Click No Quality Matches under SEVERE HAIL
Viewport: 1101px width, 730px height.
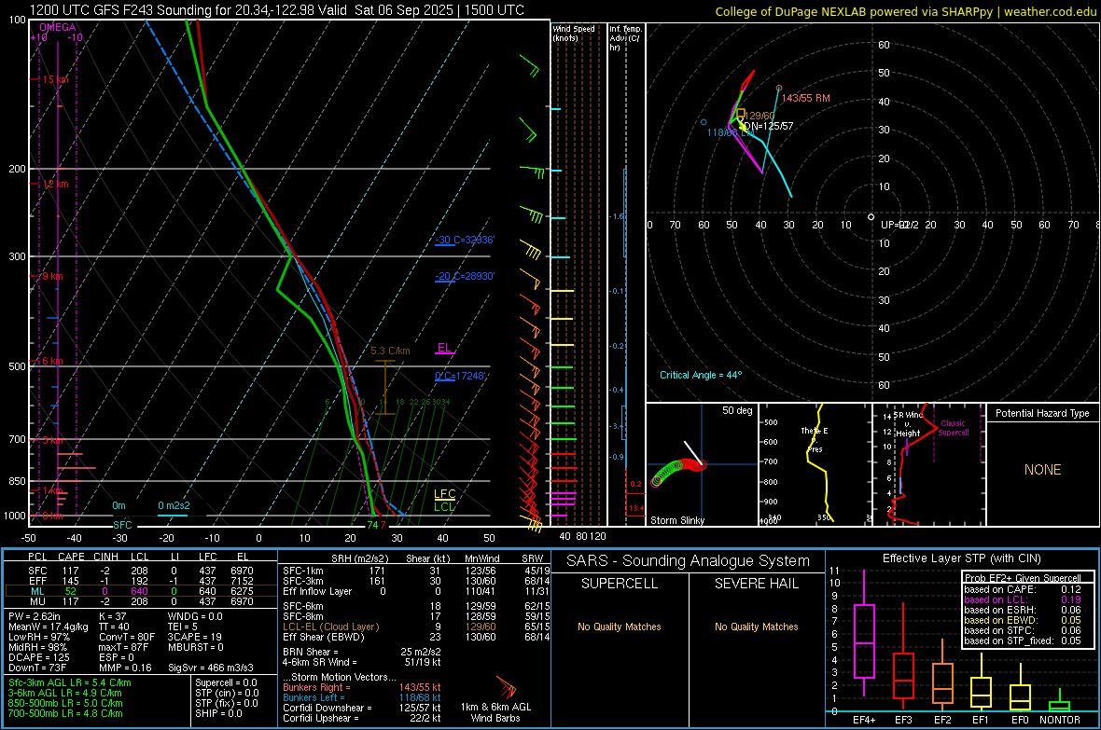pyautogui.click(x=756, y=627)
